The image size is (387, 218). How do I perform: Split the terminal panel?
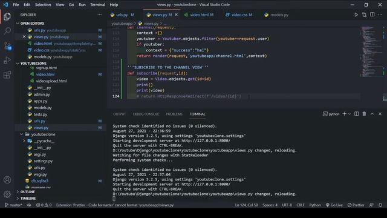(356, 114)
